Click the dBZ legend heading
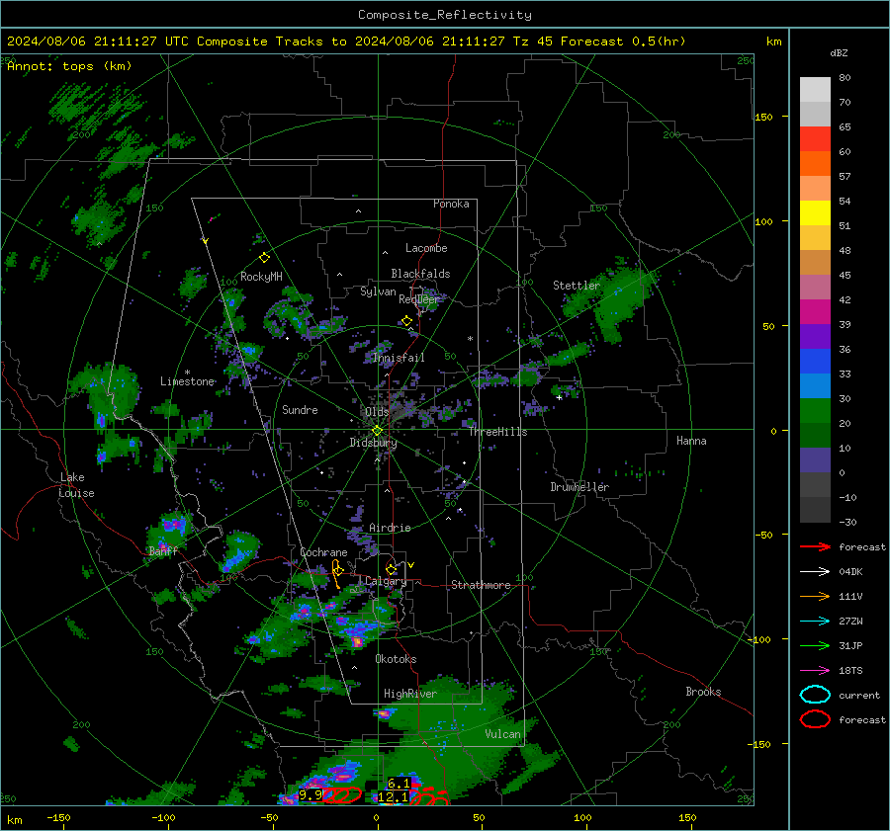The height and width of the screenshot is (831, 890). coord(839,52)
